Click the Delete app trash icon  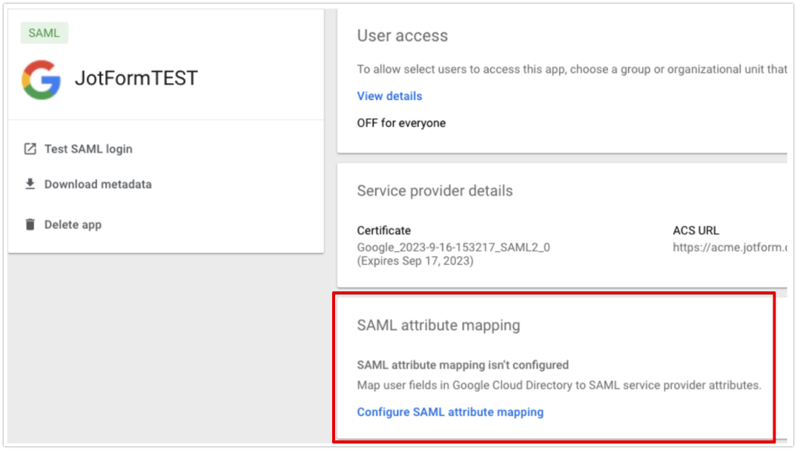pyautogui.click(x=30, y=225)
